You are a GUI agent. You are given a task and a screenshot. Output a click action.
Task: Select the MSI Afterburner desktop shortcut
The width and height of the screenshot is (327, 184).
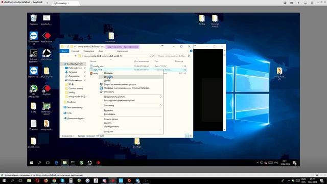pos(34,91)
